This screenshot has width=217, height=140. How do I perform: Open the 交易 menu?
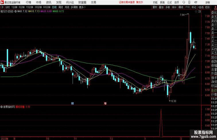pyautogui.click(x=93, y=2)
